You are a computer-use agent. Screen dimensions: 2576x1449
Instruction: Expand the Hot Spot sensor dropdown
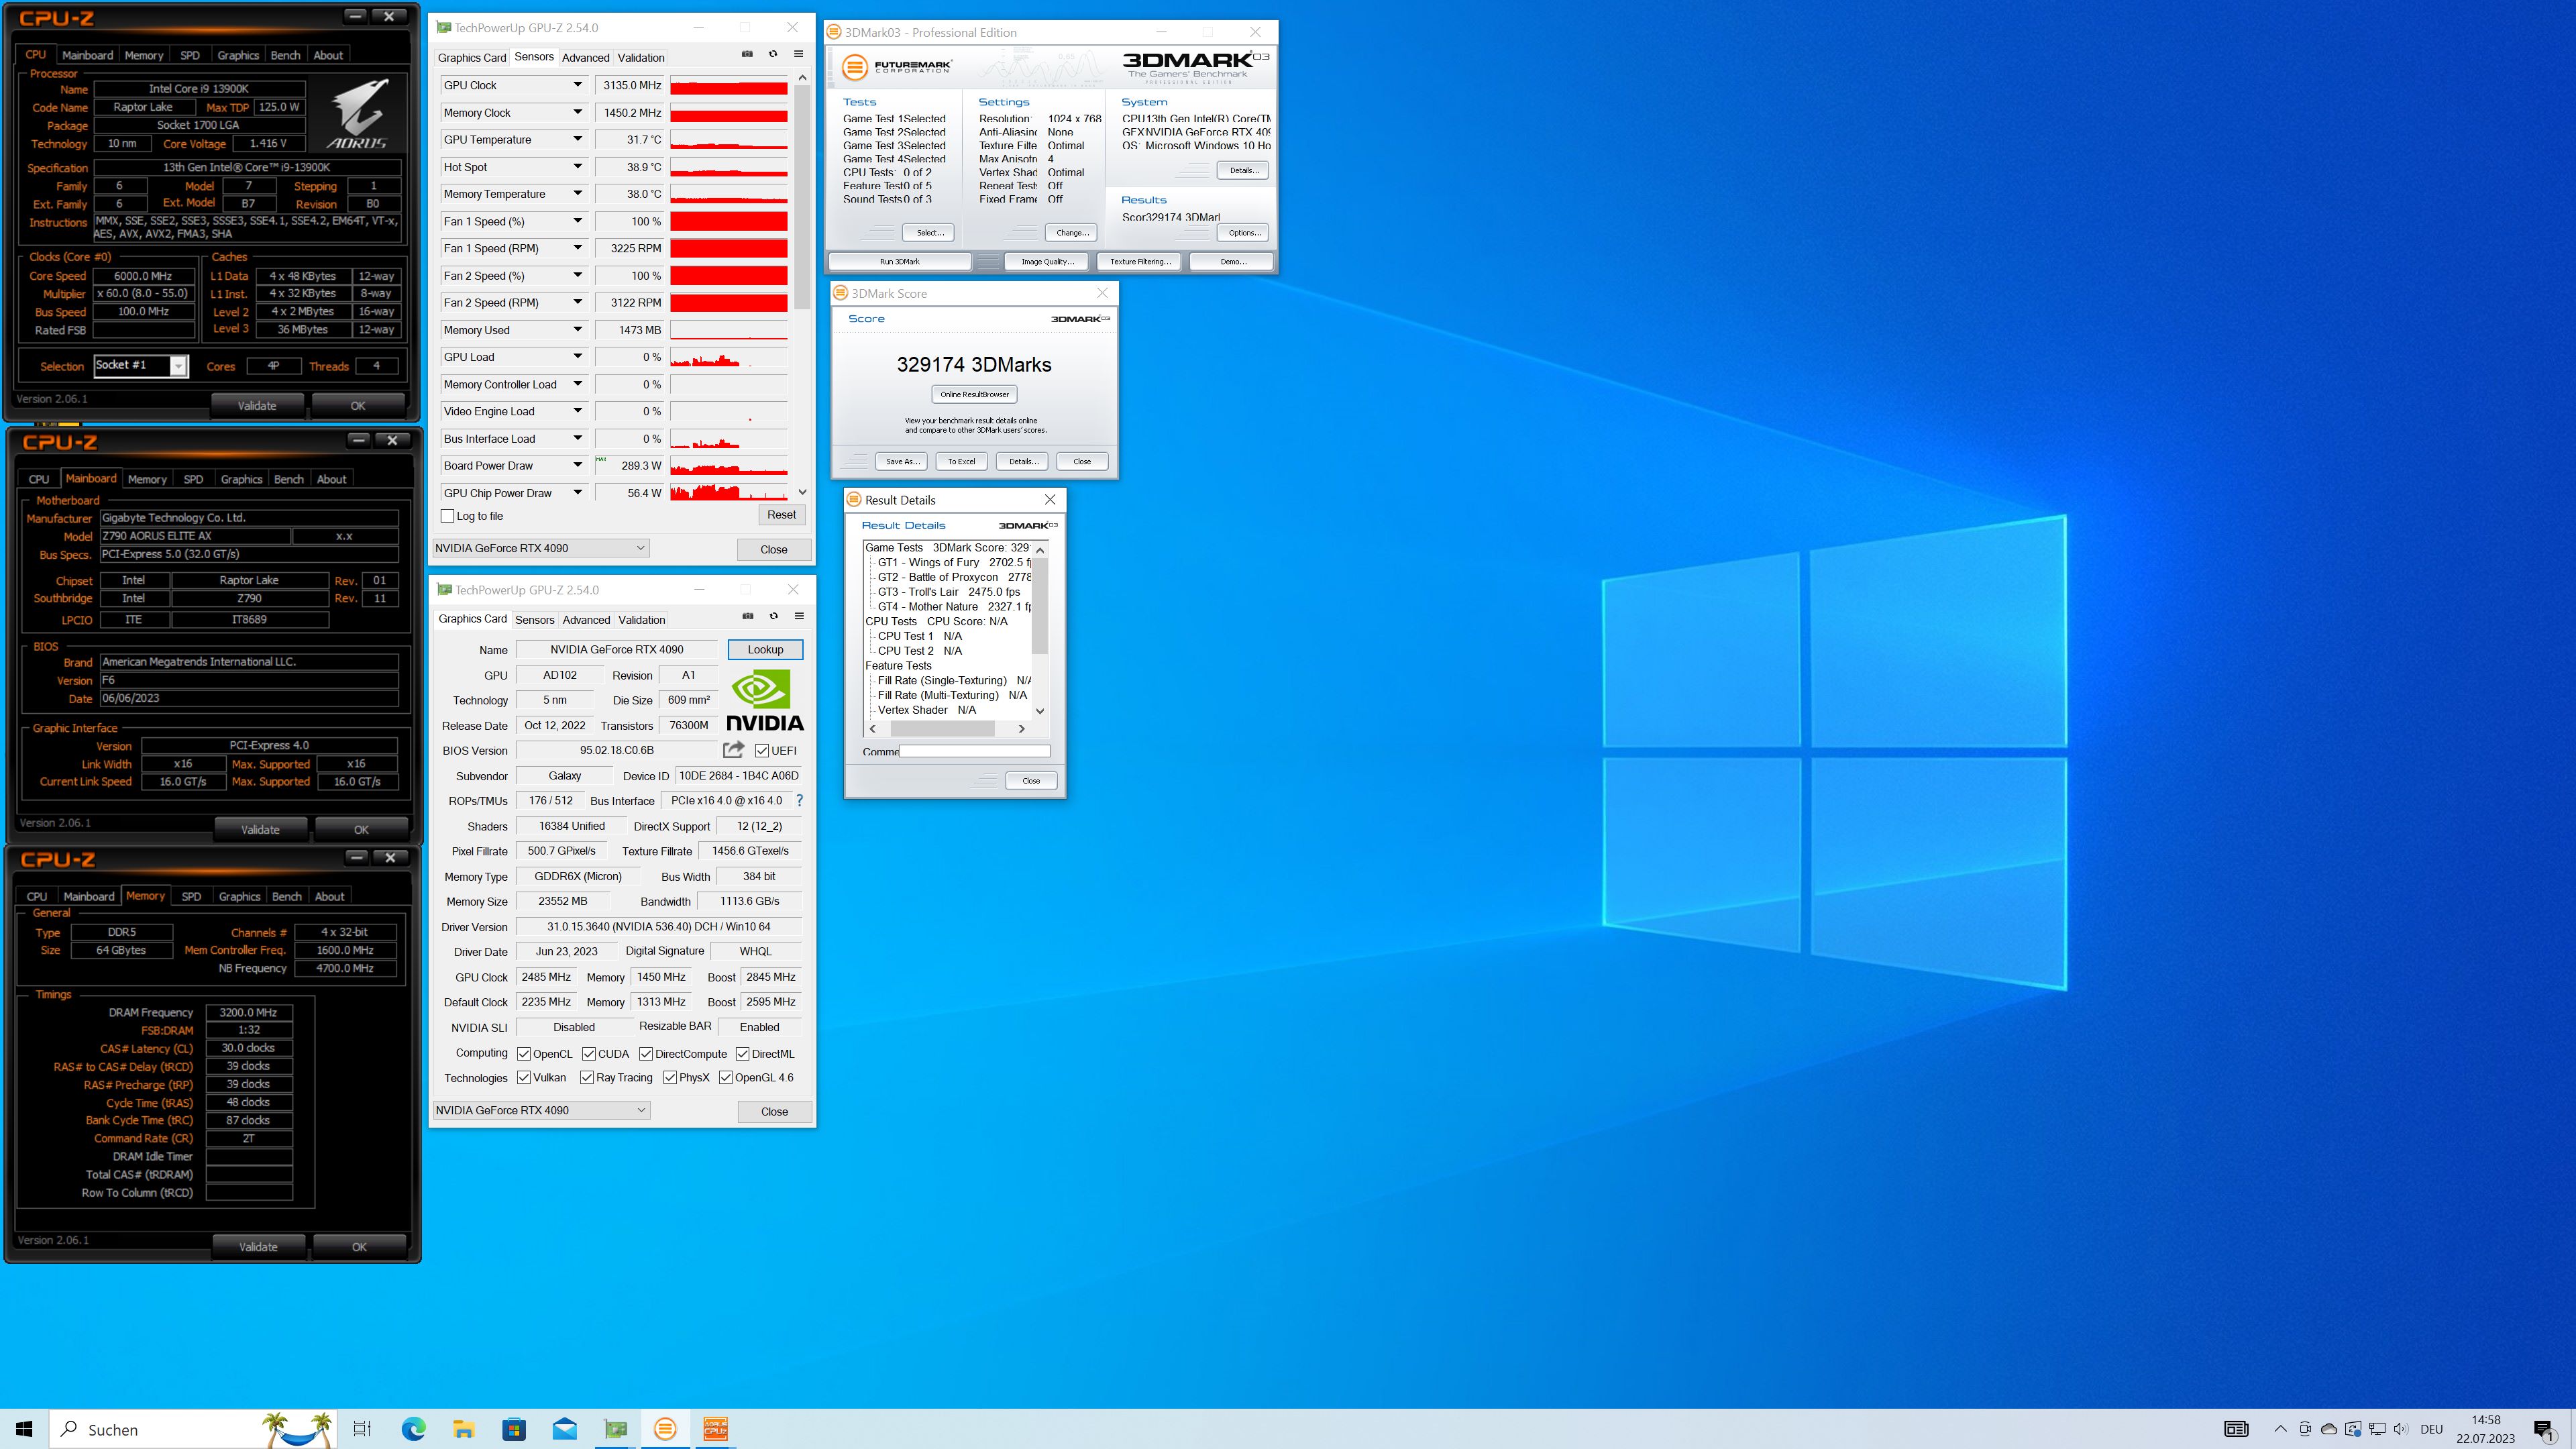(x=577, y=167)
